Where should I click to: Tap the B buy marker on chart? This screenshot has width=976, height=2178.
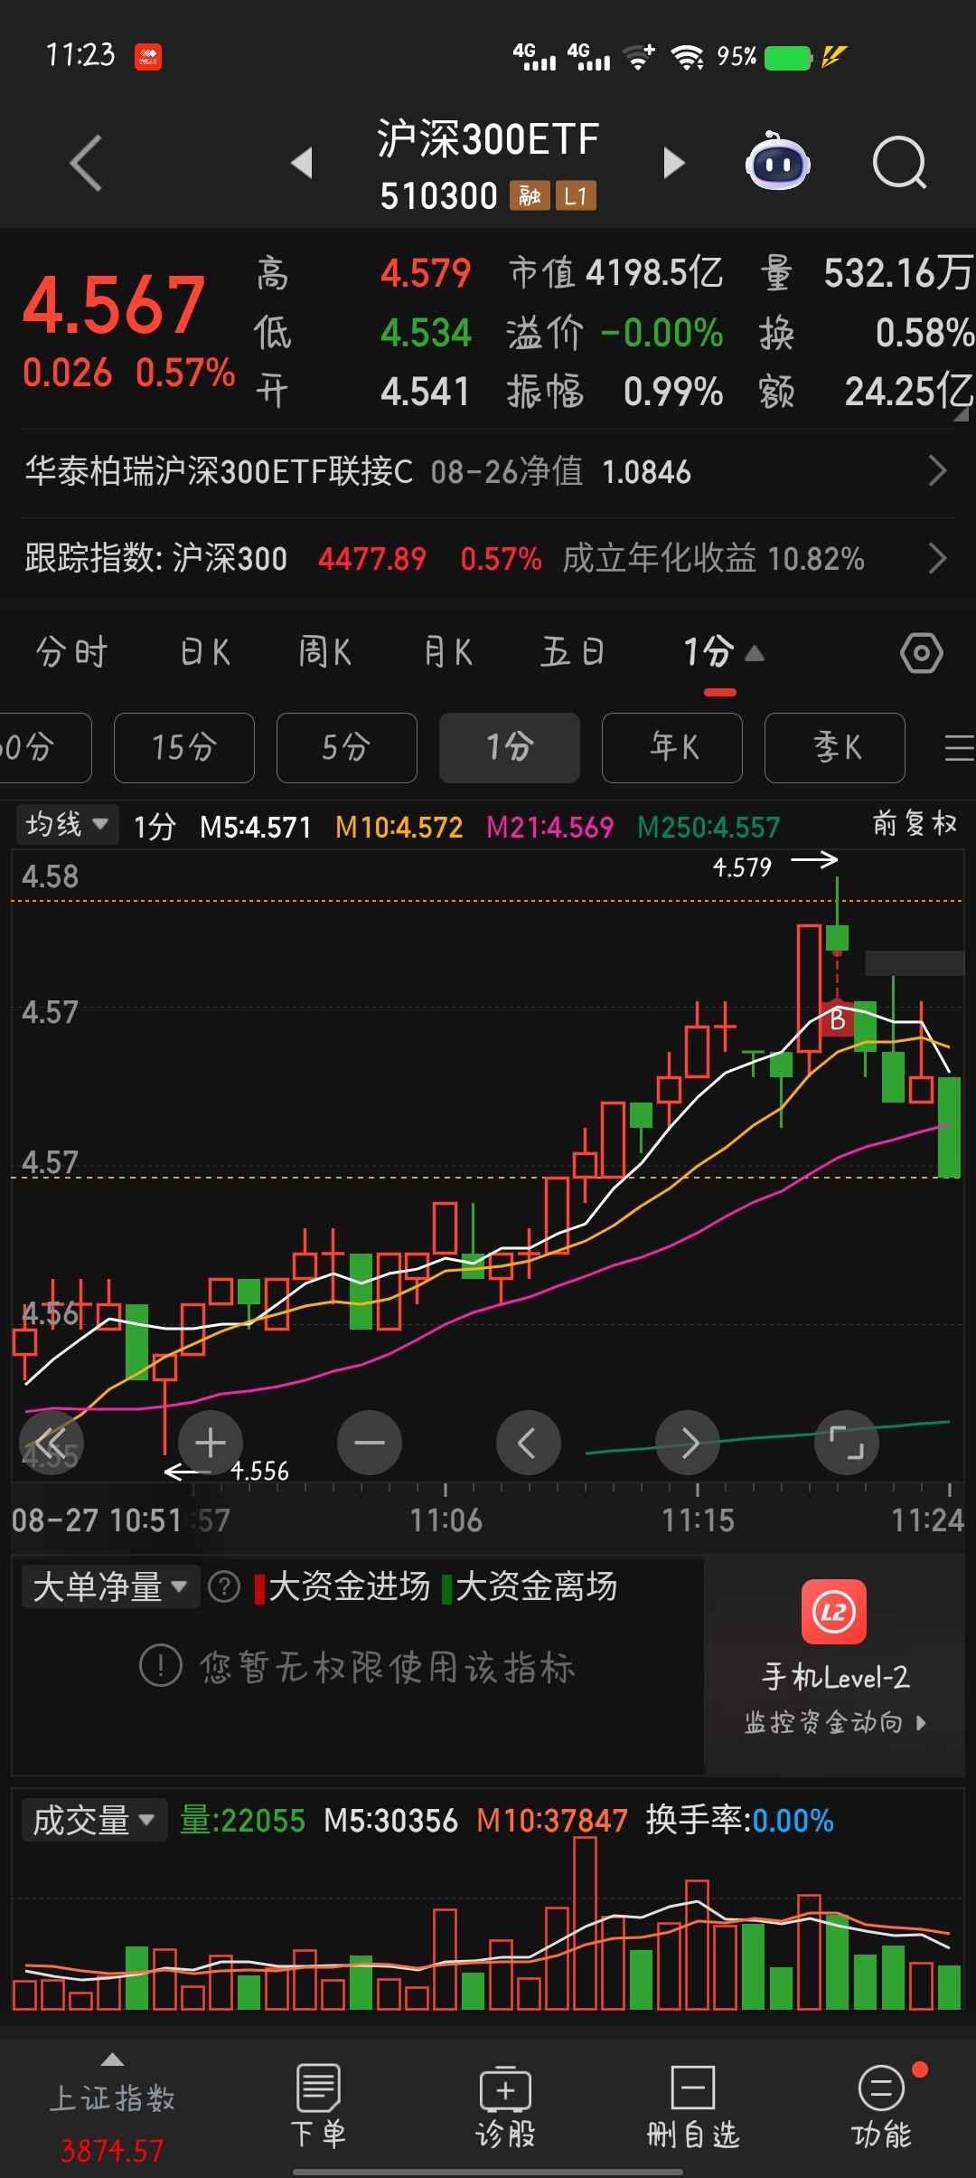tap(837, 1019)
